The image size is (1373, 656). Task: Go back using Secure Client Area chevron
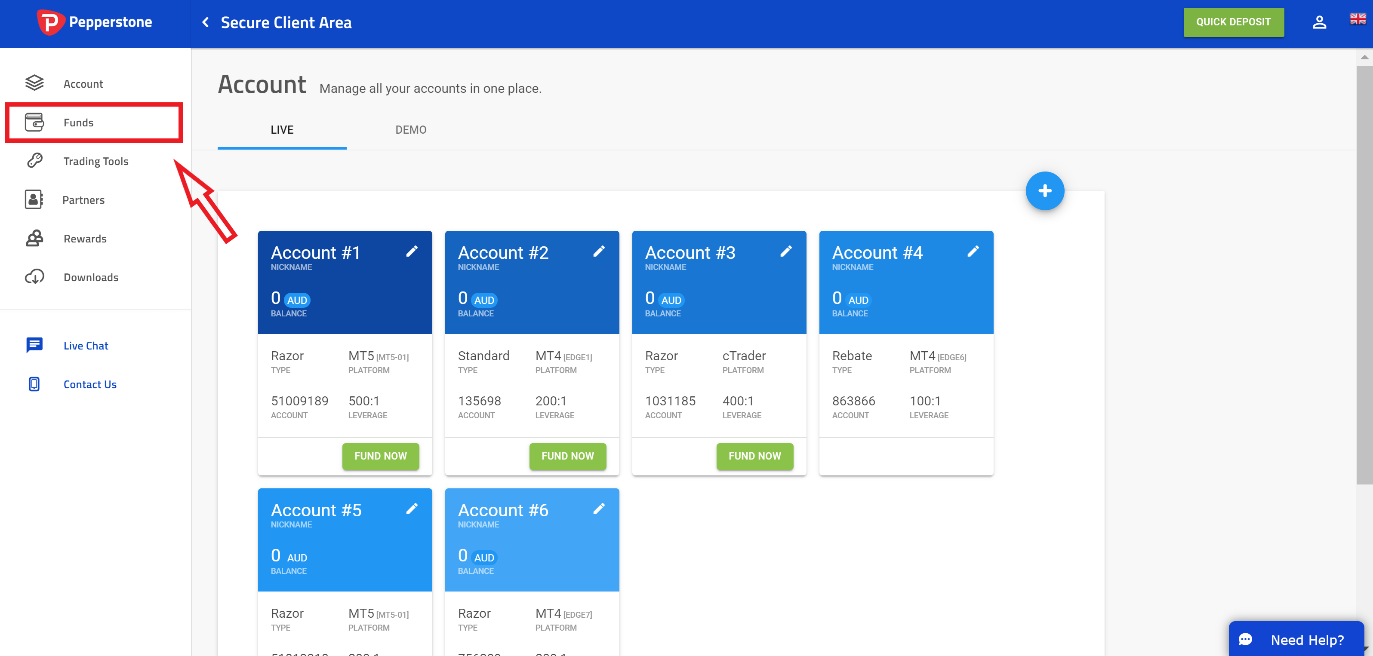coord(205,22)
